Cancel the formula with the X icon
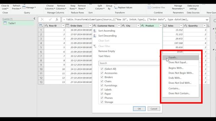216x121 pixels. coord(42,19)
